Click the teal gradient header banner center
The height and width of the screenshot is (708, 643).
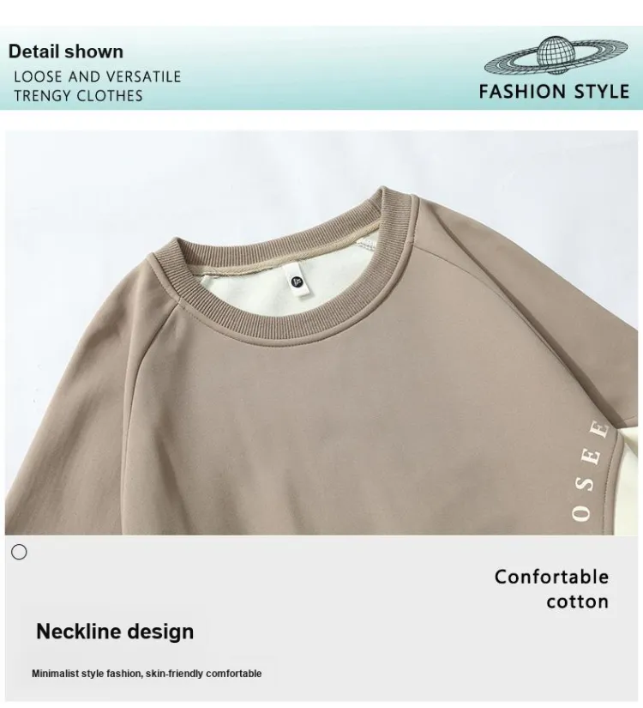(321, 68)
